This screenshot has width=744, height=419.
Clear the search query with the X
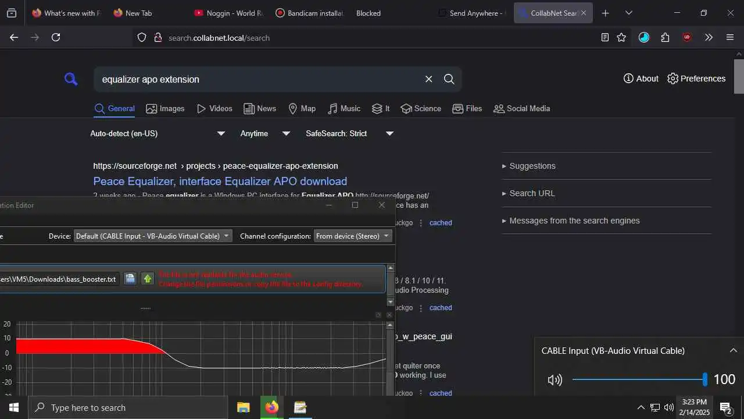point(428,79)
